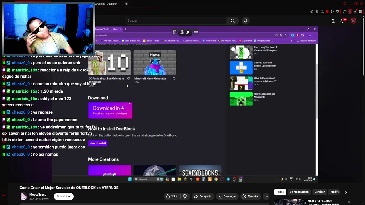
Task: Open YouTube notifications bell with 9+ badge
Action: [x=343, y=20]
